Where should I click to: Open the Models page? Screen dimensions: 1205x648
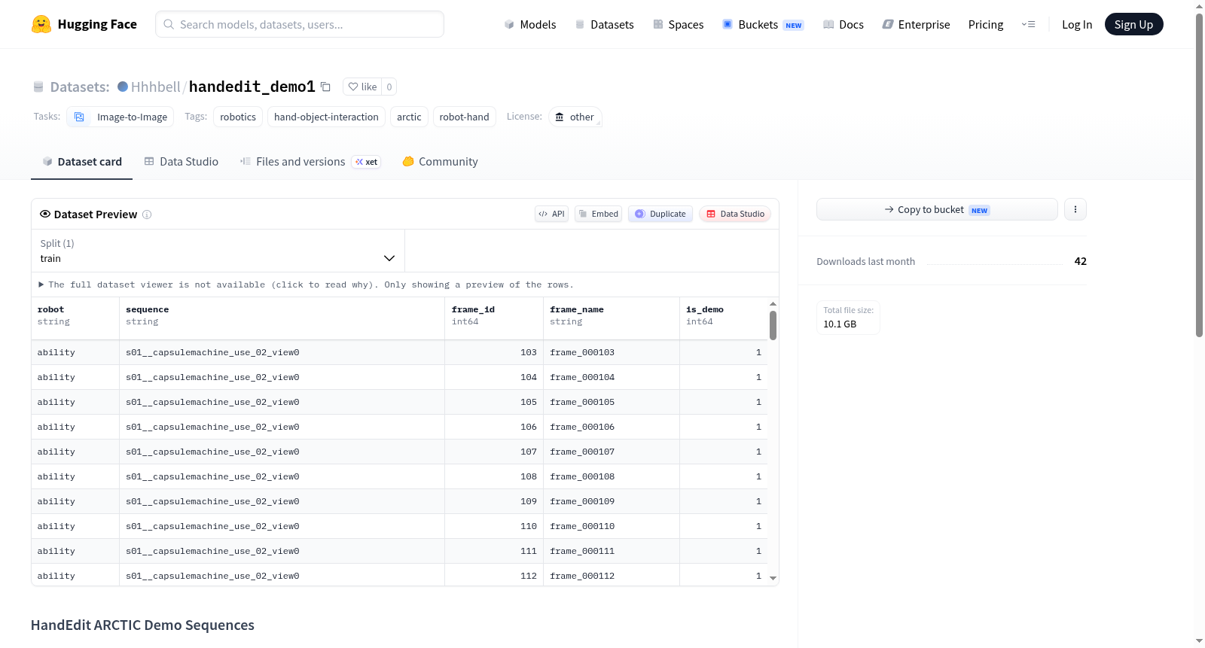[530, 24]
